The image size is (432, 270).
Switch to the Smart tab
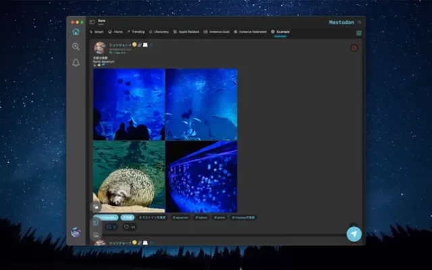(x=97, y=32)
